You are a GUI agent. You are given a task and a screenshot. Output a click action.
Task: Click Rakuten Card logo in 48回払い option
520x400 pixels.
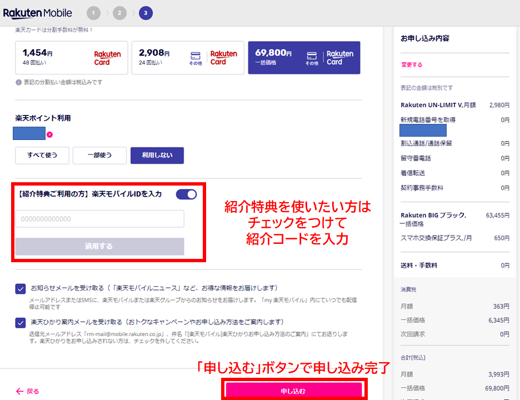click(107, 58)
